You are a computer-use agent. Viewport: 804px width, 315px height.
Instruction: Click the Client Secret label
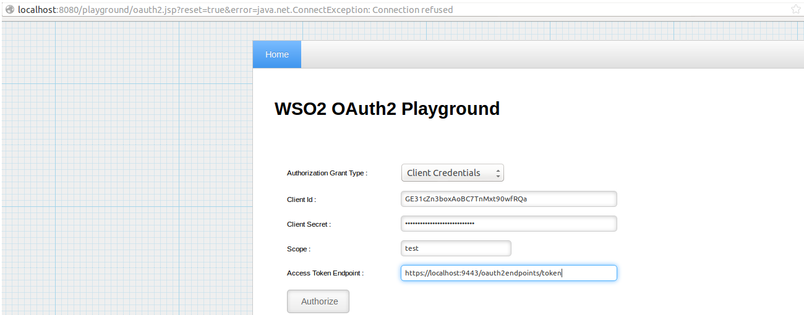click(x=309, y=224)
